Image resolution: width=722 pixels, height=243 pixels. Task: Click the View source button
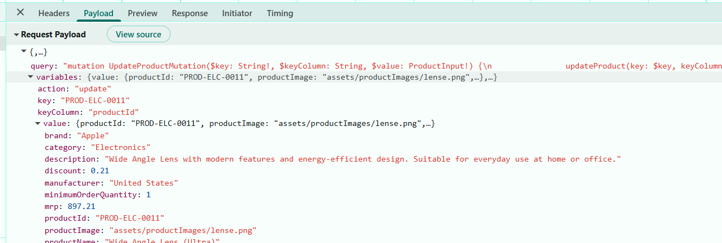pos(138,35)
